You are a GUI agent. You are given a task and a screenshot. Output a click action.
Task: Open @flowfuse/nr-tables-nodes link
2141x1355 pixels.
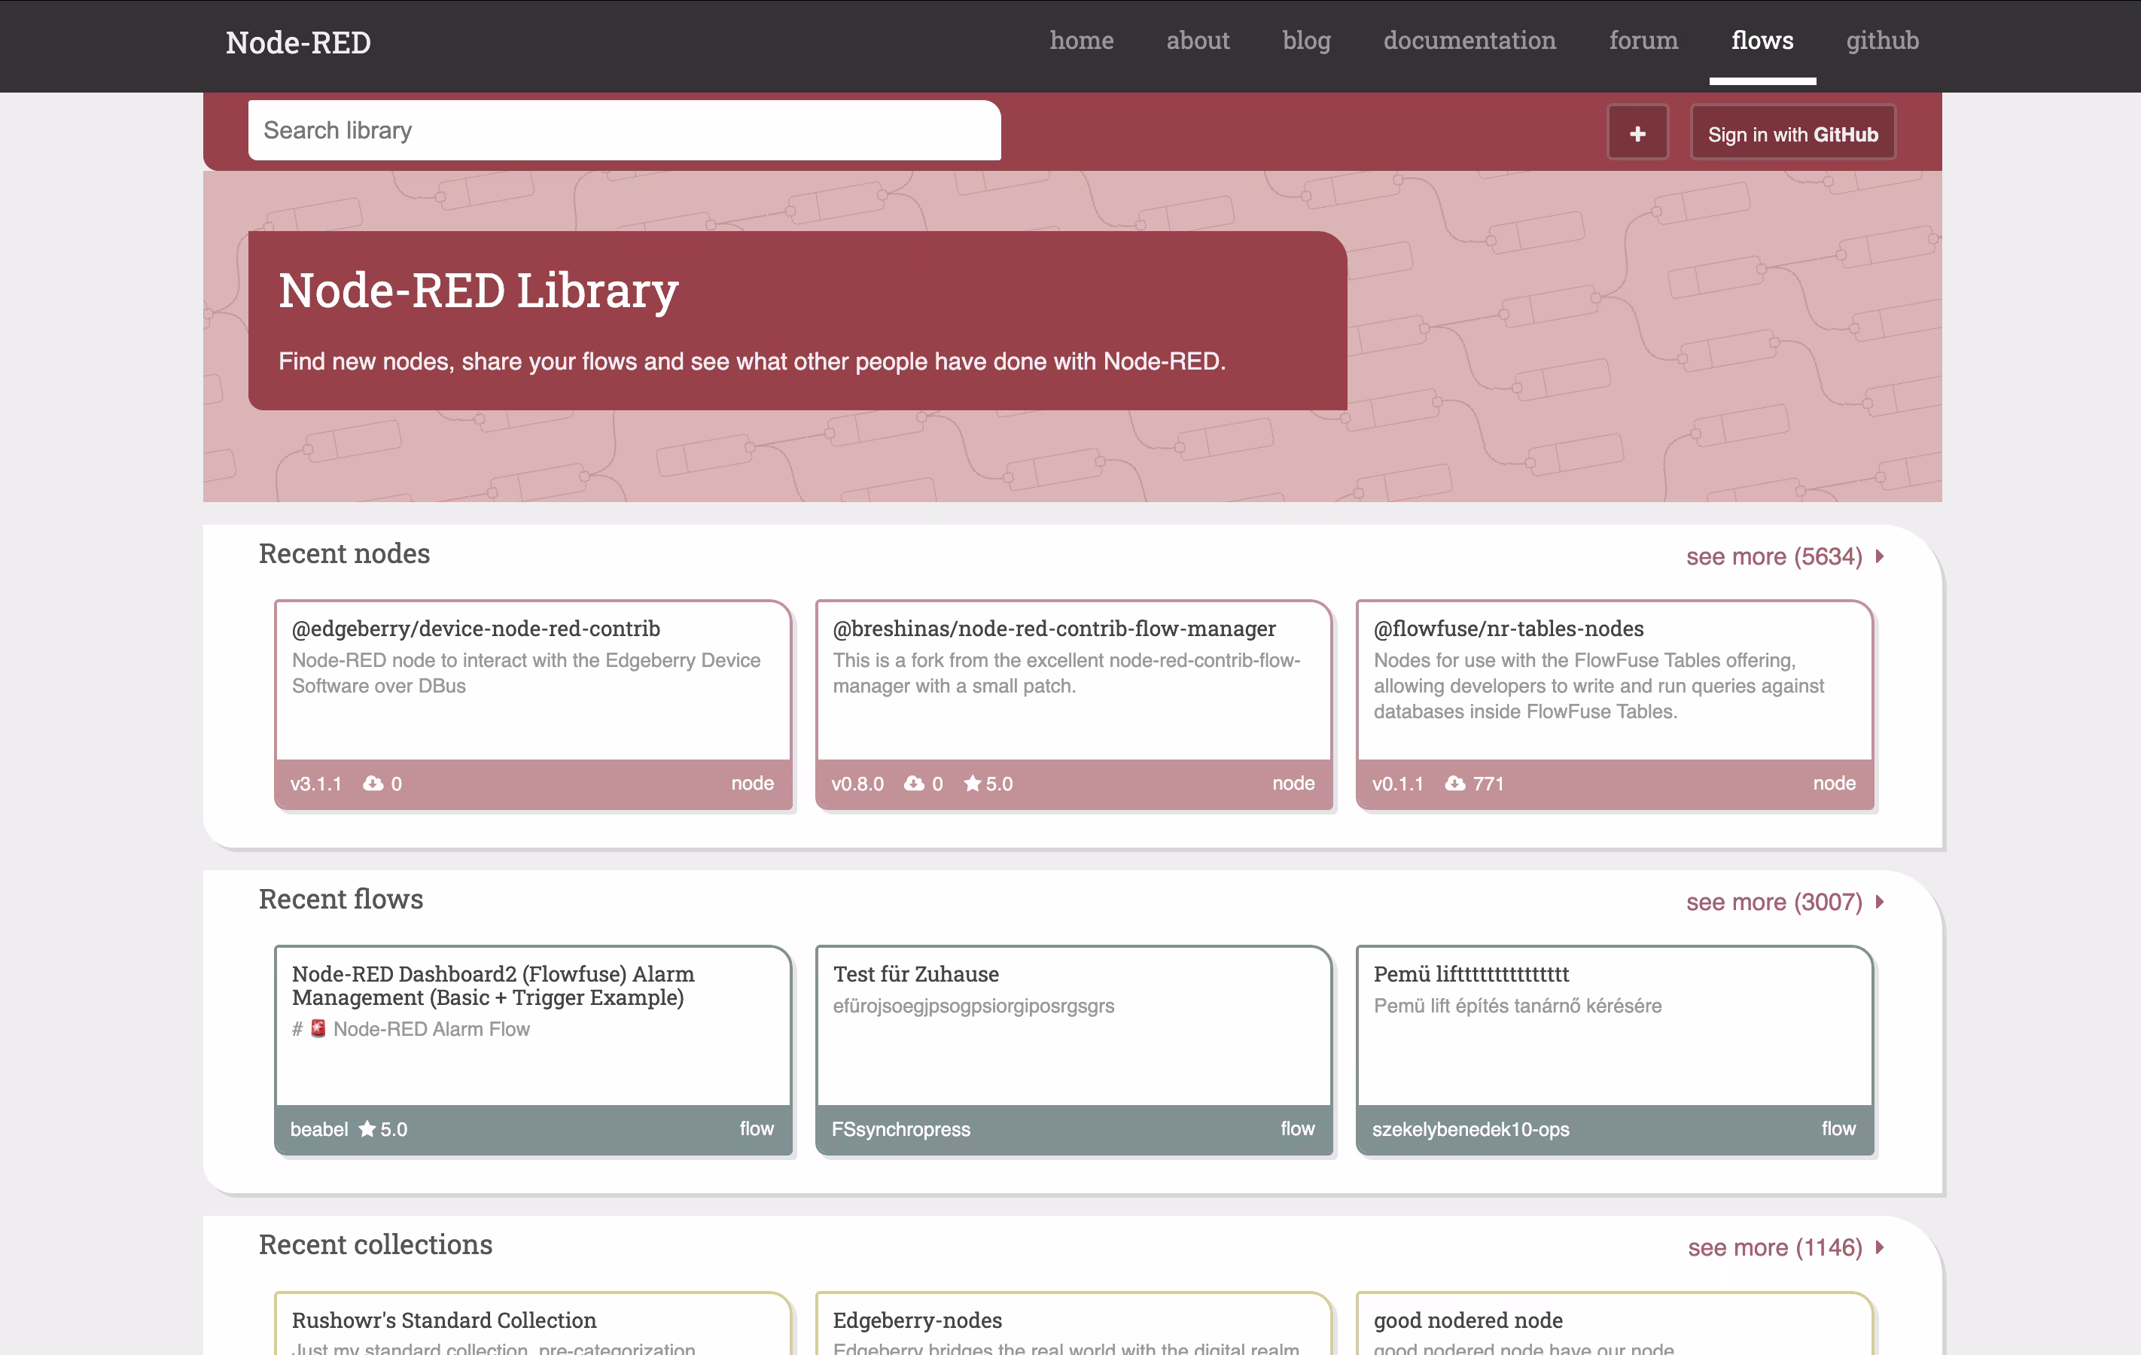[1508, 629]
